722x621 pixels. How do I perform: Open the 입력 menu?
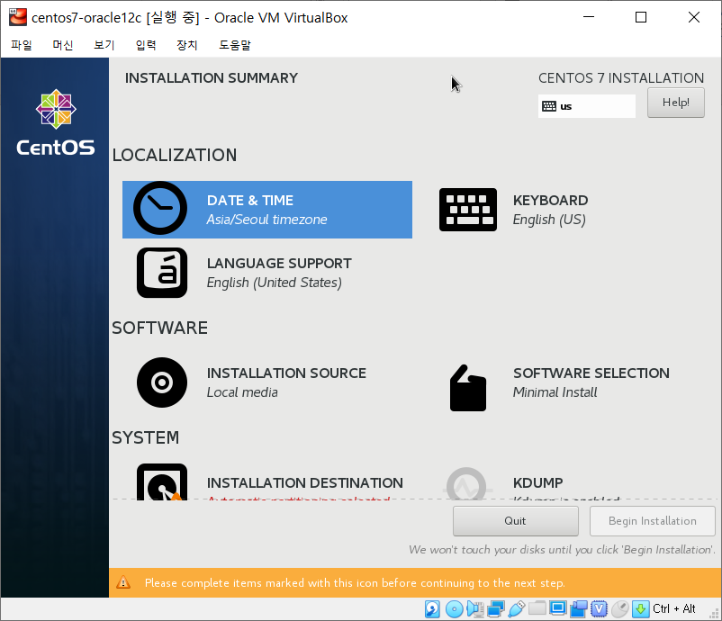point(146,45)
